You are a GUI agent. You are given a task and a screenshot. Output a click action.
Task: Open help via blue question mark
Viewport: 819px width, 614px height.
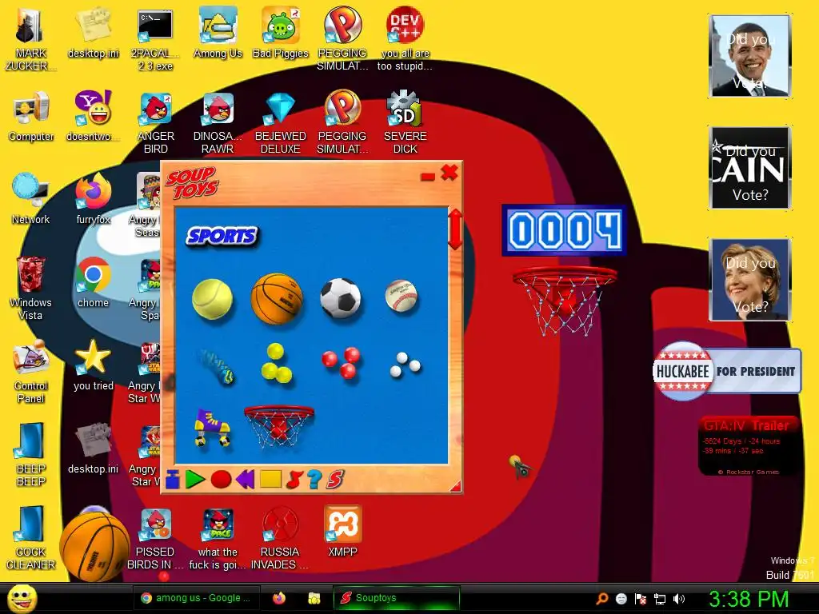coord(314,480)
